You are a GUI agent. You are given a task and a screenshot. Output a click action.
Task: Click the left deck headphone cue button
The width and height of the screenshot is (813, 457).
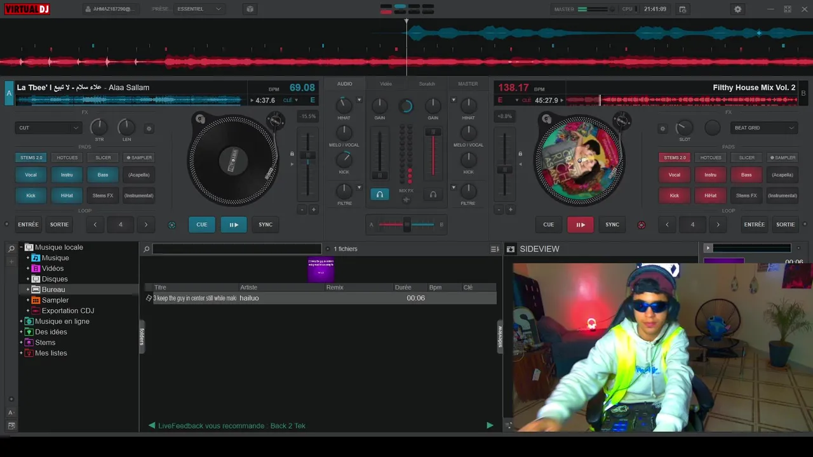[x=379, y=194]
